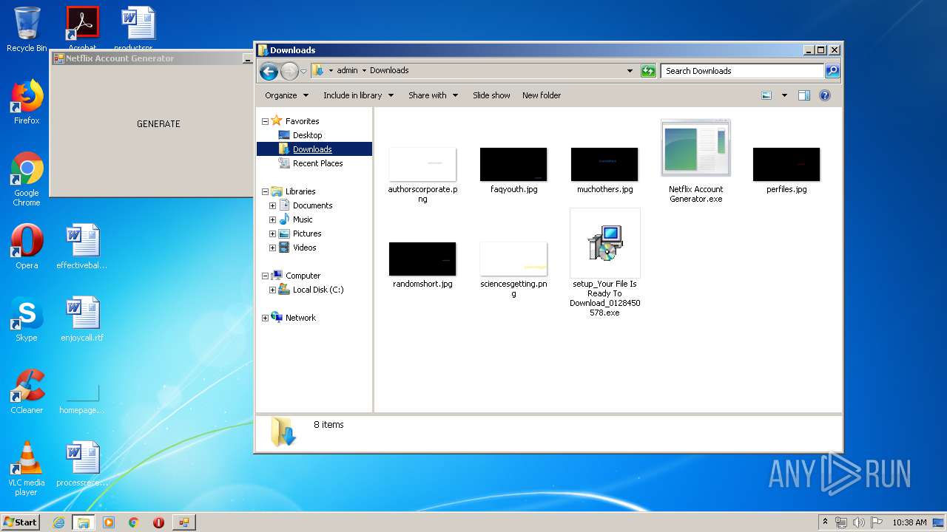The height and width of the screenshot is (532, 947).
Task: Click the Windows Explorer taskbar button
Action: click(x=84, y=522)
